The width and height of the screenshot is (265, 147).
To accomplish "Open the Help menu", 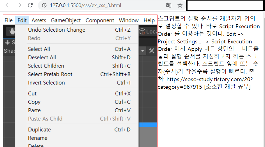I will 149,20.
